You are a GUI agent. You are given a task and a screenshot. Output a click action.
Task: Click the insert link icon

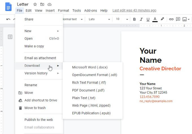[x=171, y=19]
